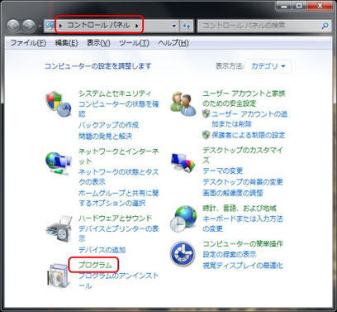Click ホームグループと共有に関するオプション link
Viewport: 337px width, 312px height.
(x=119, y=198)
